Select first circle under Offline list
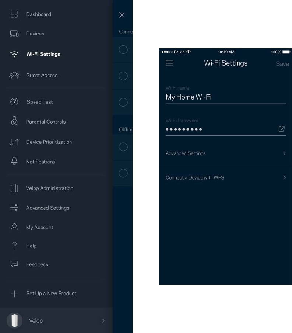Viewport: 292px width, 333px height. click(123, 147)
